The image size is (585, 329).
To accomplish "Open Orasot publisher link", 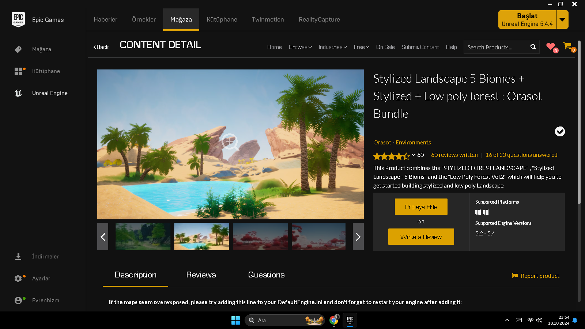I will (x=382, y=143).
